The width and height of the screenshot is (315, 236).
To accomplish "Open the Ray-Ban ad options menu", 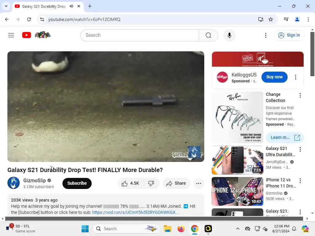I will (x=300, y=95).
